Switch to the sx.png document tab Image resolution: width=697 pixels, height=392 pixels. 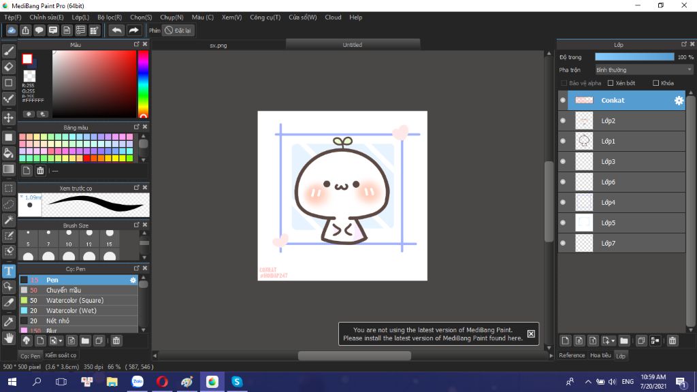click(x=218, y=46)
